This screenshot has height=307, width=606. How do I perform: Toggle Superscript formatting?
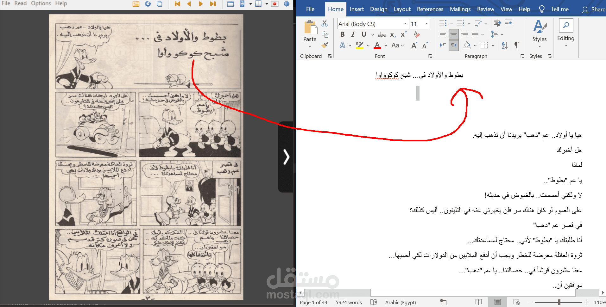(404, 34)
